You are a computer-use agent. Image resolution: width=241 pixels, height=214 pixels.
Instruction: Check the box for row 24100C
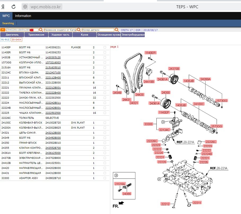tap(105, 123)
